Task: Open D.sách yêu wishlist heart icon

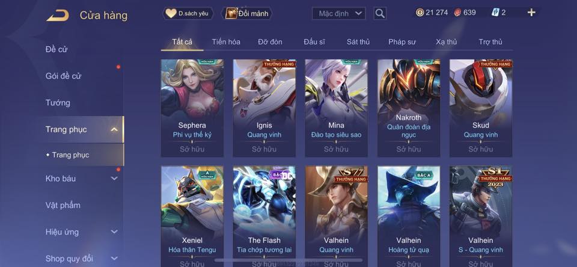Action: tap(171, 14)
